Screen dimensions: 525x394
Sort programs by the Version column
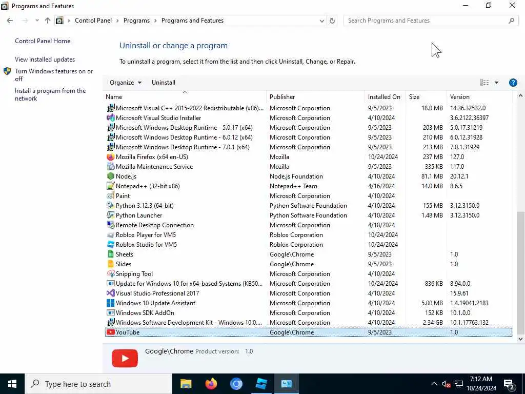point(479,97)
